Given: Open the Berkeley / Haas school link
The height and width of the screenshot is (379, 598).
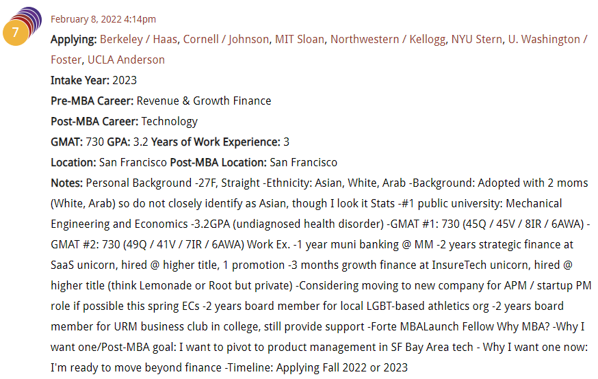Looking at the screenshot, I should pos(138,39).
